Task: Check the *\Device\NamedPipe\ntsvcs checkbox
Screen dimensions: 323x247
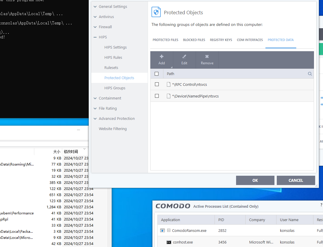Action: (x=157, y=96)
